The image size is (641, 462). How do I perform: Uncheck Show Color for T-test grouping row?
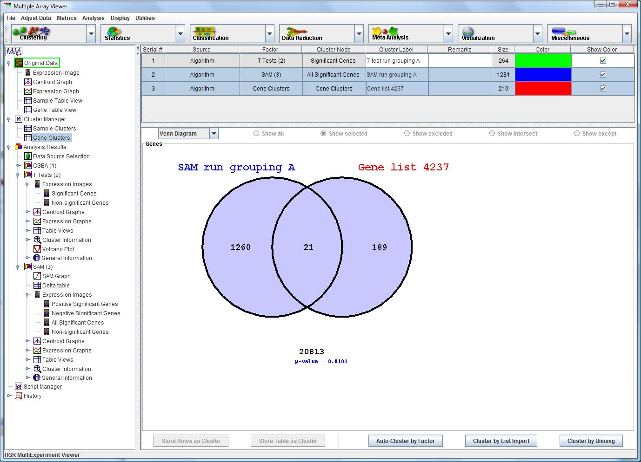603,61
